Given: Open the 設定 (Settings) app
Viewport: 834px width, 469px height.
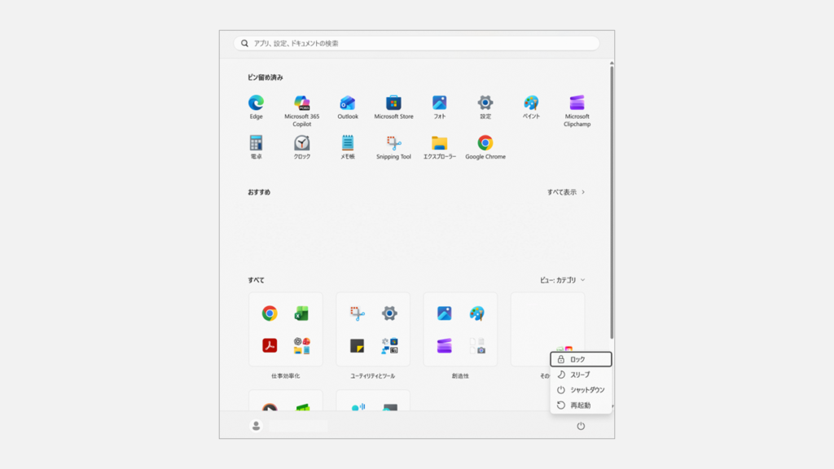Looking at the screenshot, I should [485, 104].
